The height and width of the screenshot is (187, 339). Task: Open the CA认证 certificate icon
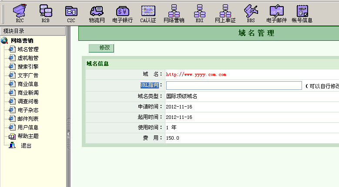pyautogui.click(x=148, y=11)
